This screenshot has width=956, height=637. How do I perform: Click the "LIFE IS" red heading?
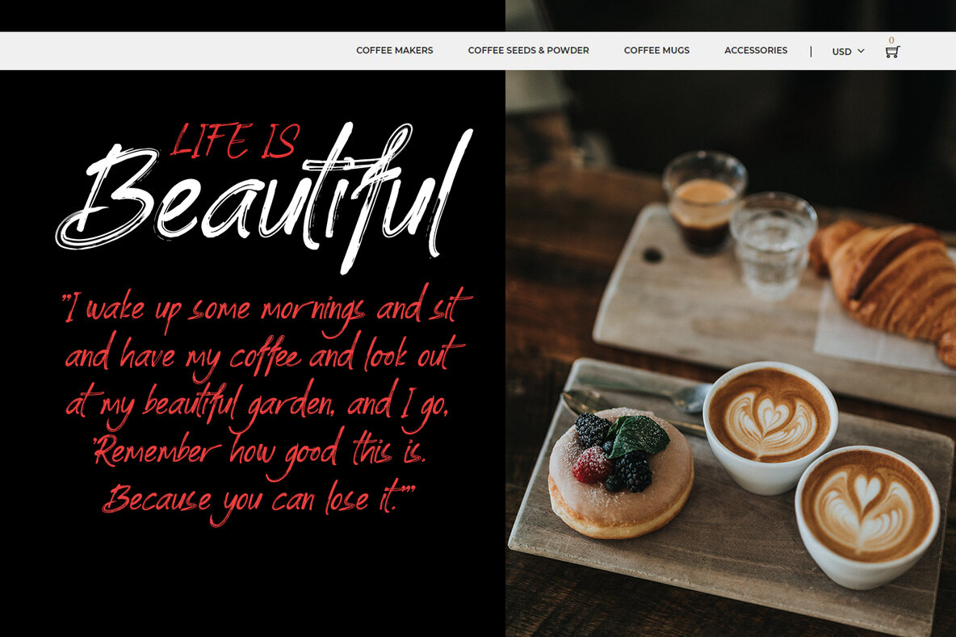[235, 141]
